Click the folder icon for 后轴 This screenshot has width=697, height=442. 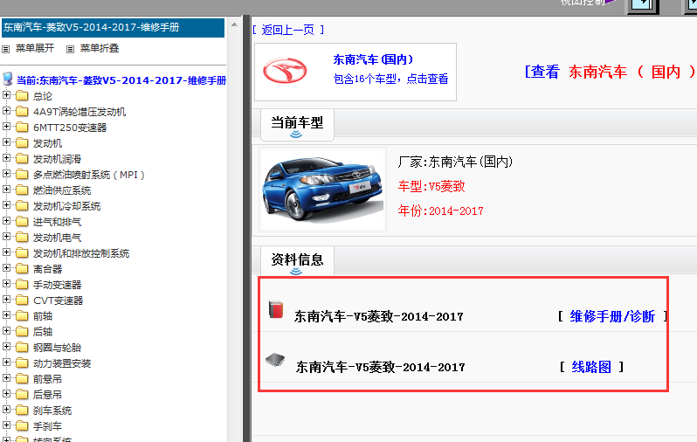[22, 331]
